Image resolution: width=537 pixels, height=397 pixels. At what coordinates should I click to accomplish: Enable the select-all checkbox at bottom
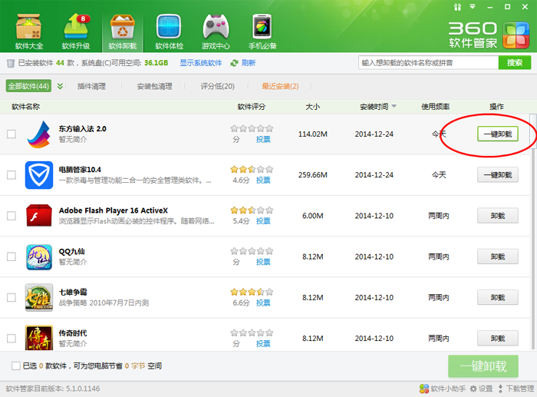(16, 366)
